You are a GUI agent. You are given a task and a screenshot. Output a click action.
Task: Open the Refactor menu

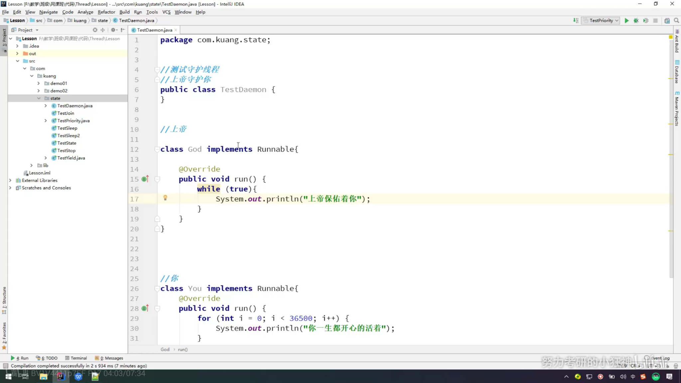pyautogui.click(x=106, y=12)
